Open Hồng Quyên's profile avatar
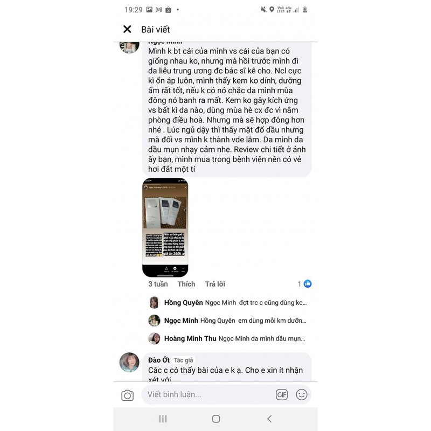 pos(154,303)
